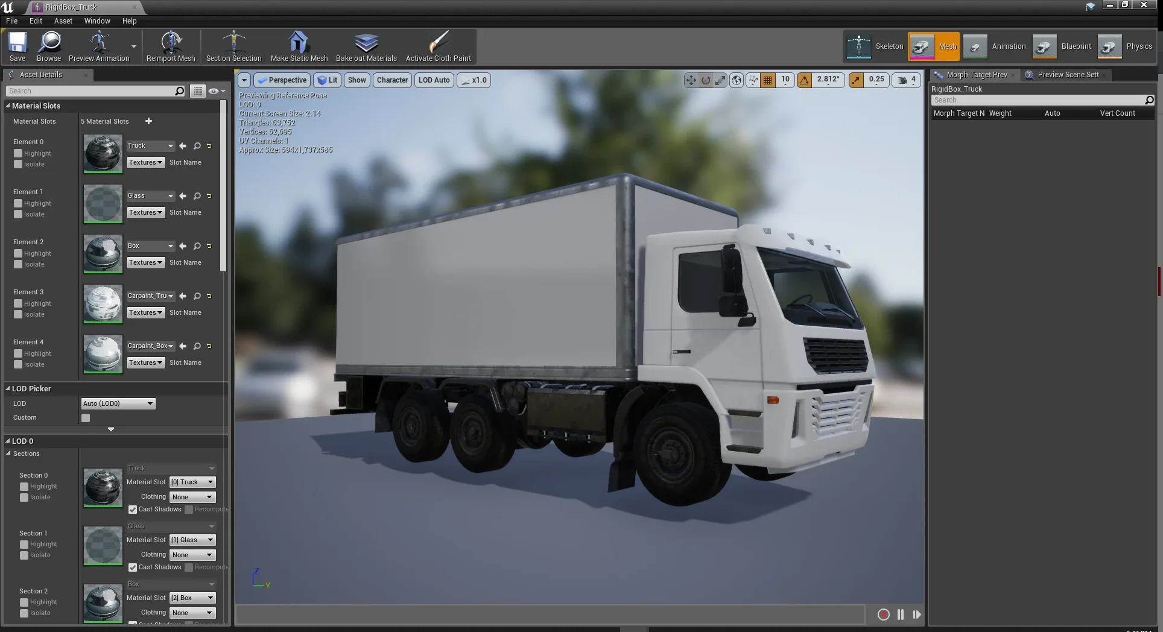Viewport: 1163px width, 632px height.
Task: Click the Truck material sphere thumbnail
Action: click(x=103, y=154)
